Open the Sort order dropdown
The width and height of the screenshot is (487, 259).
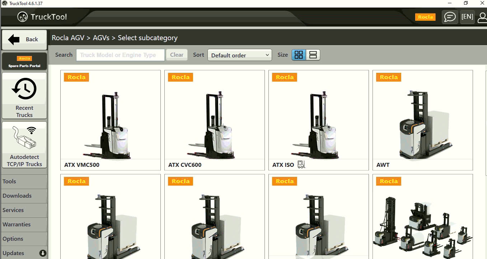240,55
